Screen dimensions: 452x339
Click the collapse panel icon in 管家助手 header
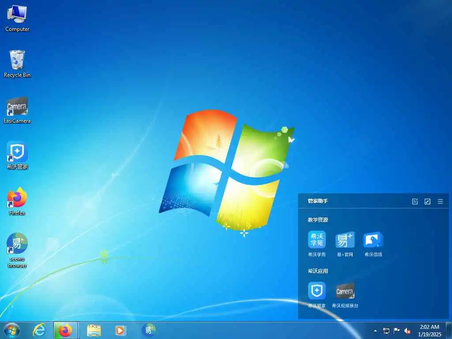click(427, 201)
